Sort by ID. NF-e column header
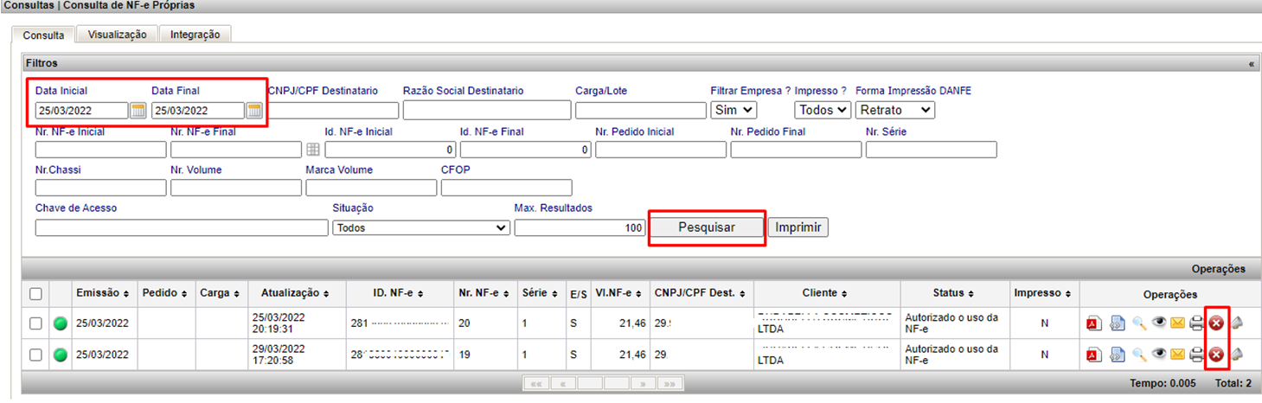1262x403 pixels. coord(399,294)
